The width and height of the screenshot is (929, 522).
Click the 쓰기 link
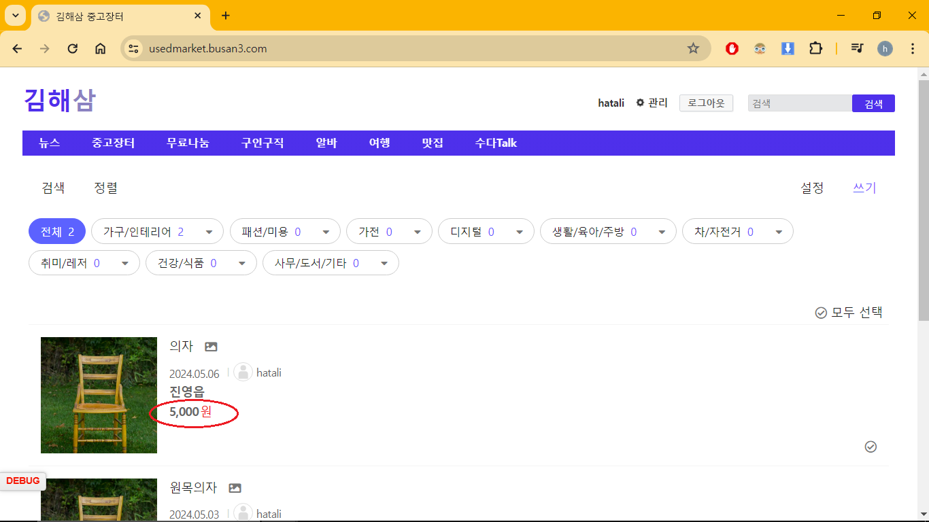[864, 188]
